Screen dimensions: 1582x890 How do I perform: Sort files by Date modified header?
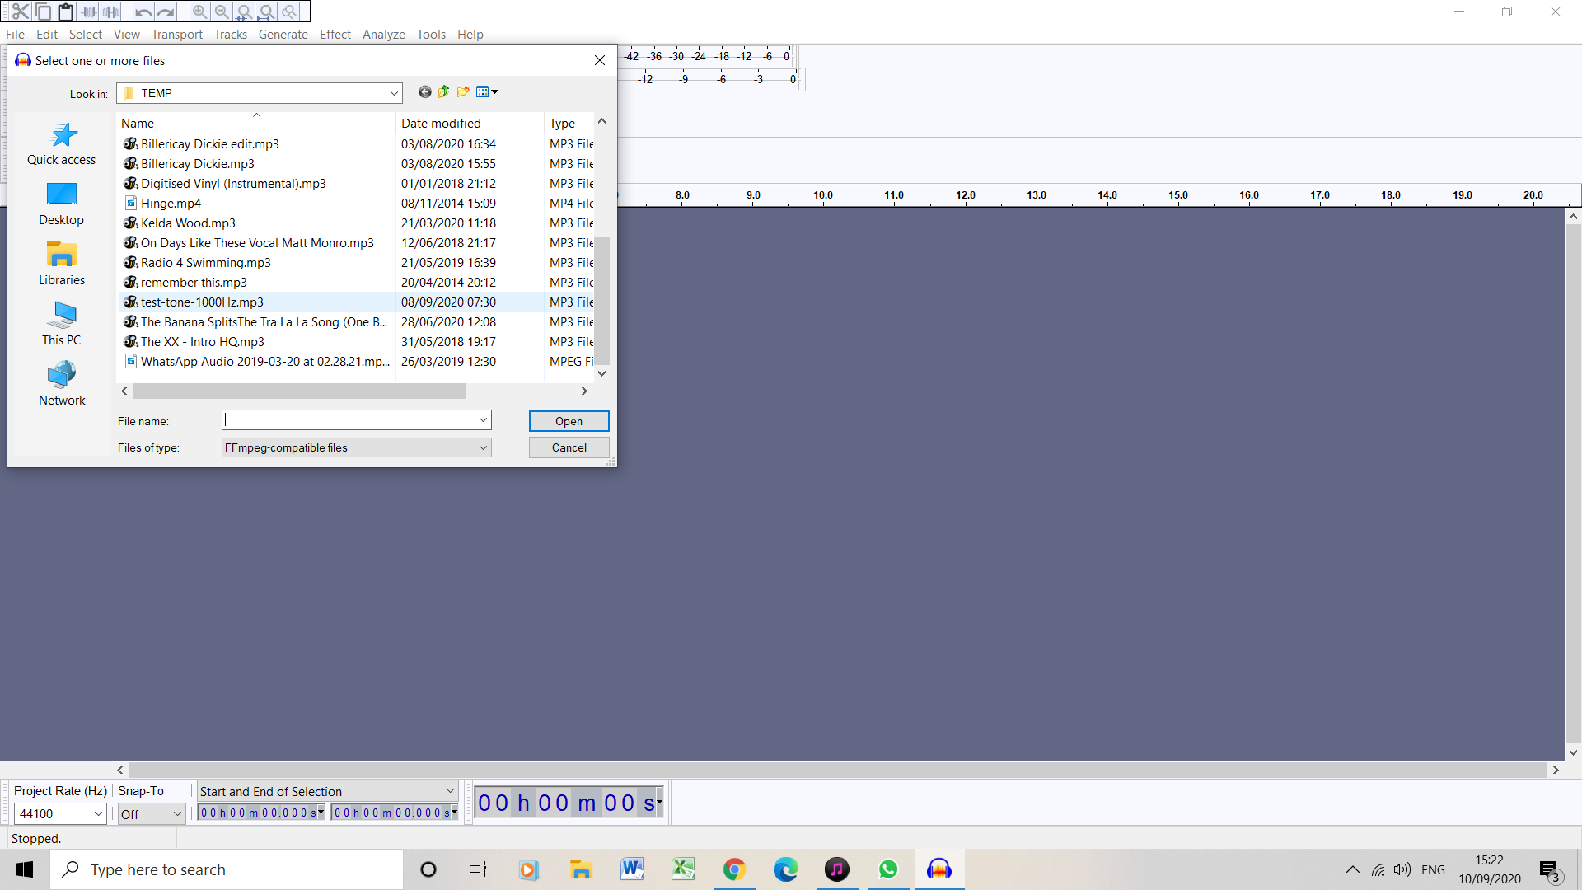point(470,123)
